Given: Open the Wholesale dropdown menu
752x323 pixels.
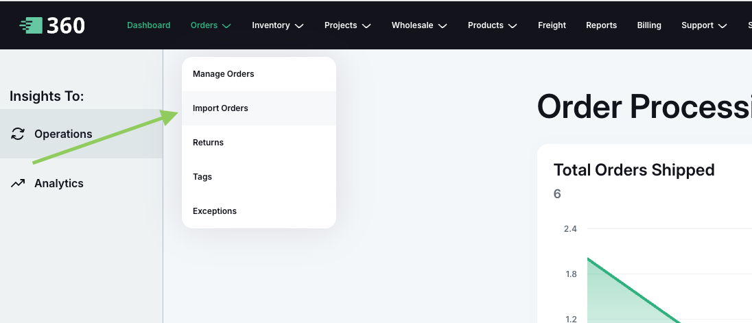Looking at the screenshot, I should [419, 25].
